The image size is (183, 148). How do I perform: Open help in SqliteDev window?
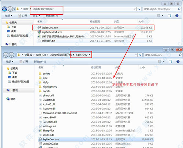pyautogui.click(x=178, y=62)
